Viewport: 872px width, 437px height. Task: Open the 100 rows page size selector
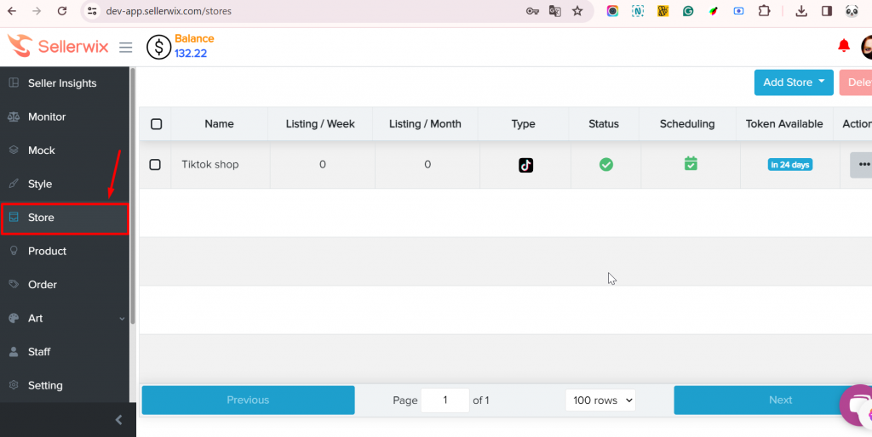point(600,400)
